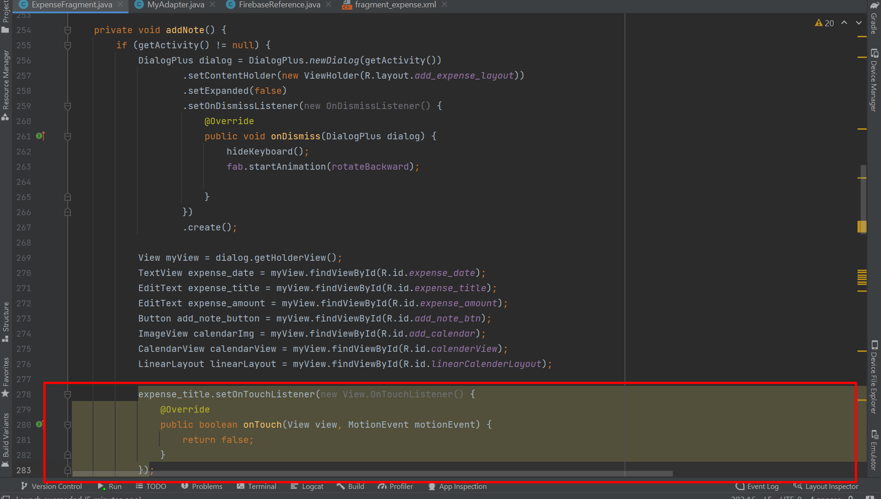
Task: Switch to the ExpenseFragment.java tab
Action: tap(71, 5)
